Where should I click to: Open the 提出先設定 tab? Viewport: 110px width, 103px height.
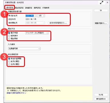(19, 8)
